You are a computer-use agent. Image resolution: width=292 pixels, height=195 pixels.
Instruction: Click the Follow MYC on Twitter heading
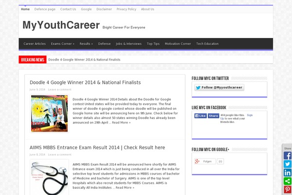210,78
